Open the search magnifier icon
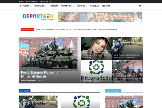 tap(140, 6)
